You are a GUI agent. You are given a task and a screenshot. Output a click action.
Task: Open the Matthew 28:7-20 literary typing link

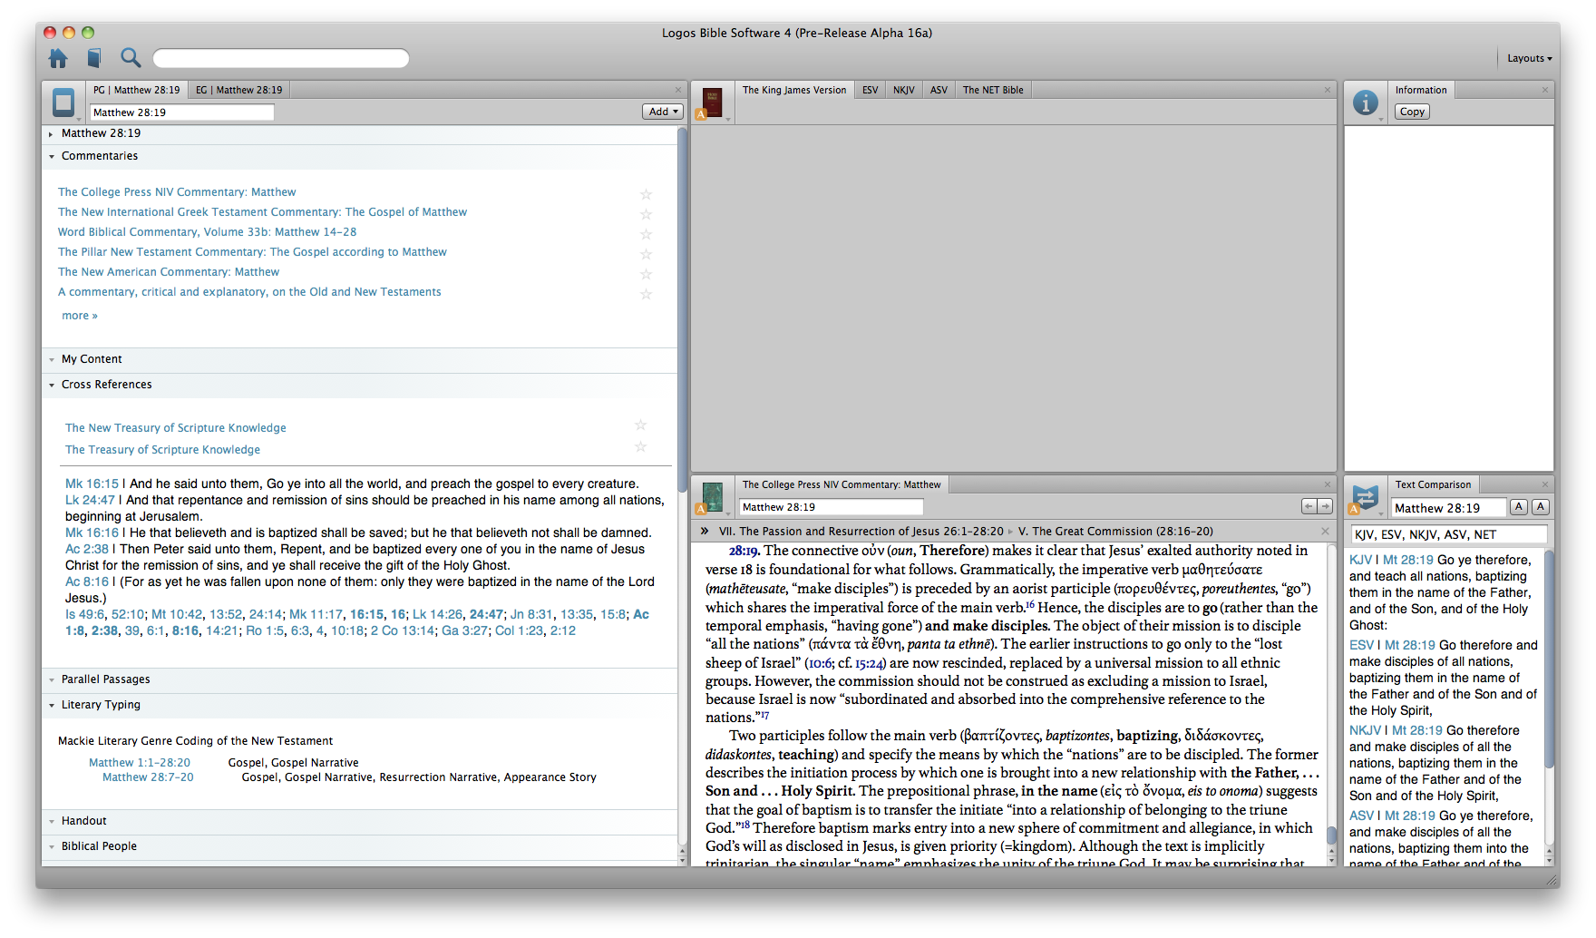pyautogui.click(x=148, y=777)
